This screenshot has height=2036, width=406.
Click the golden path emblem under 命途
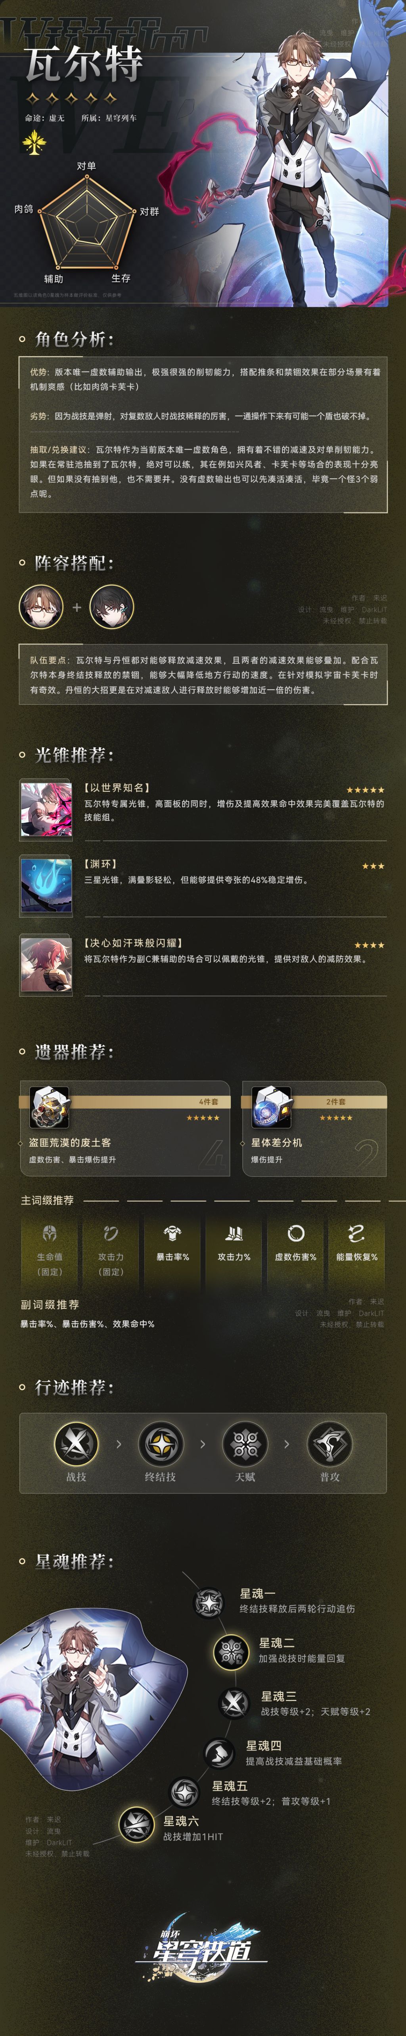(34, 143)
